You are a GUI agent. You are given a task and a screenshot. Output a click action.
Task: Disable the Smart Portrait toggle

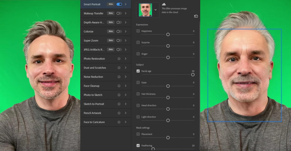pos(119,4)
